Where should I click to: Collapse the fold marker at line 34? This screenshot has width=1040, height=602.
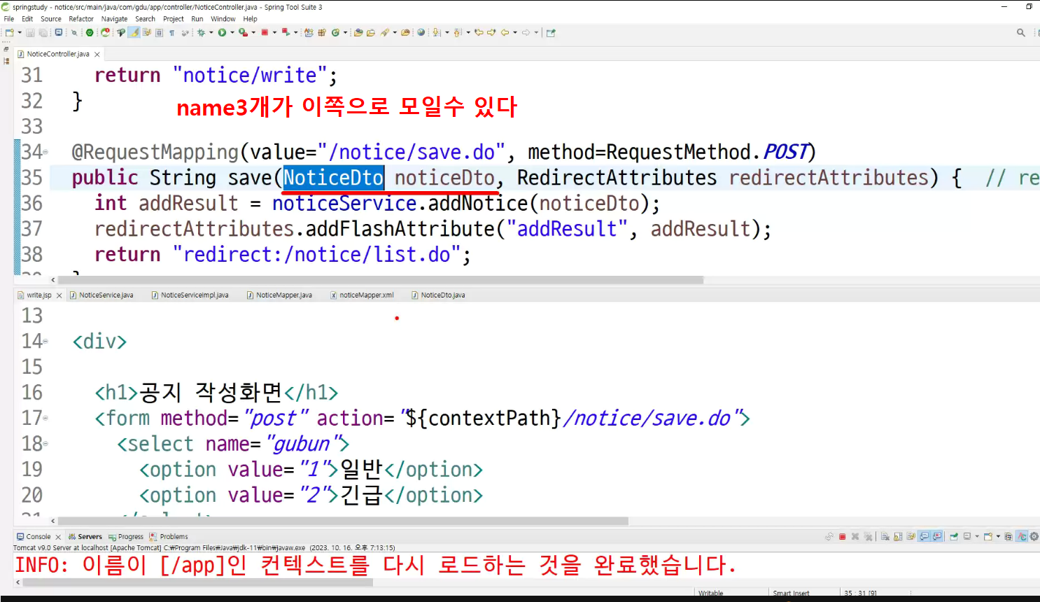click(x=46, y=152)
